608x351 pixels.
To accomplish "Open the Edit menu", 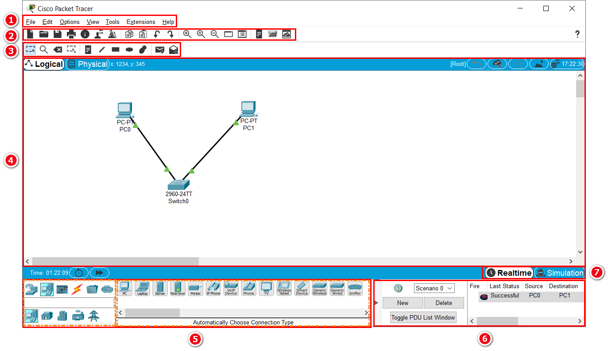I will (47, 22).
